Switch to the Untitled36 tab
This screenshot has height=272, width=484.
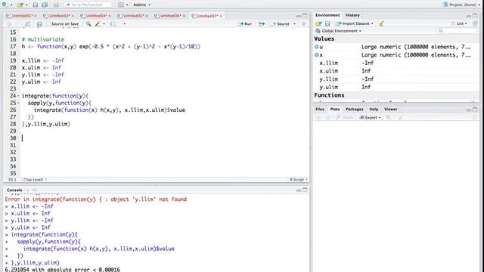click(169, 16)
